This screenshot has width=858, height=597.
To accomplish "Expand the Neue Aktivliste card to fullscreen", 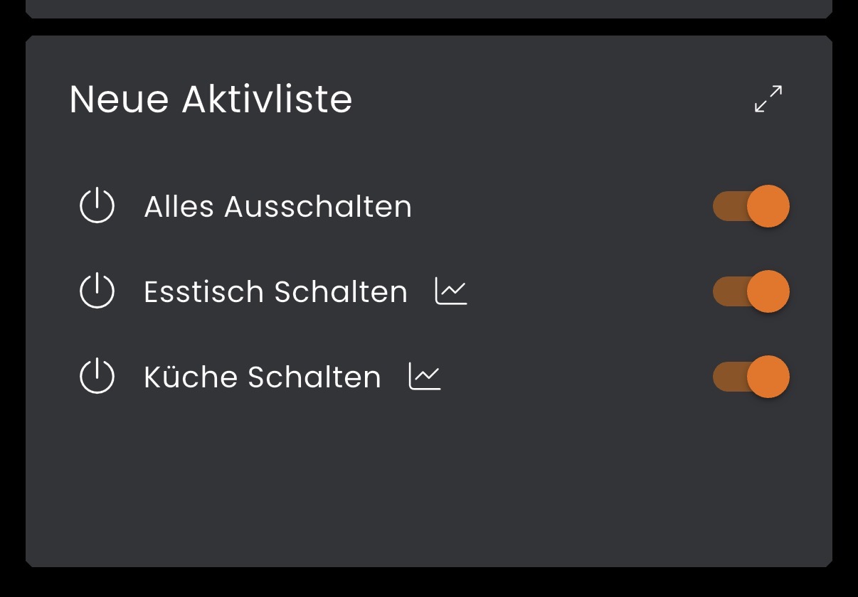I will tap(768, 99).
